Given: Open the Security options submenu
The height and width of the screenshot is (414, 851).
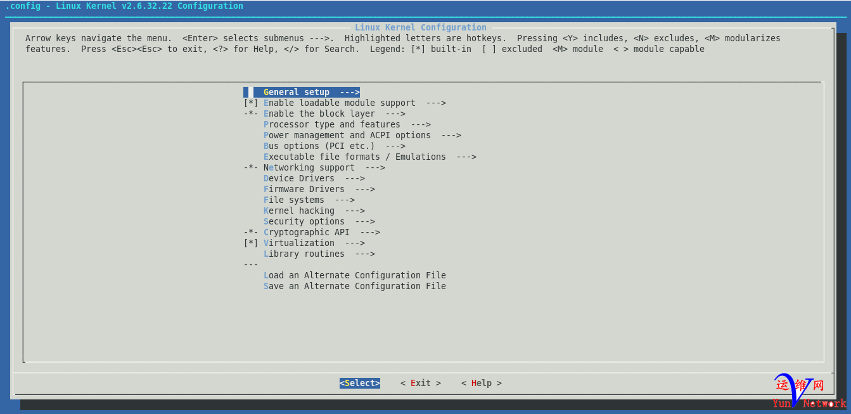Looking at the screenshot, I should click(x=319, y=221).
